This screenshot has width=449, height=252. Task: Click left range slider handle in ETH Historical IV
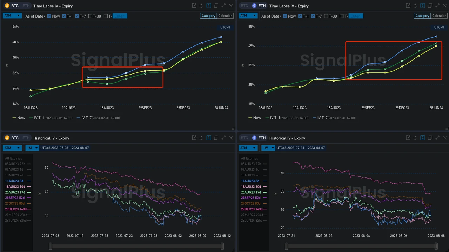[287, 246]
